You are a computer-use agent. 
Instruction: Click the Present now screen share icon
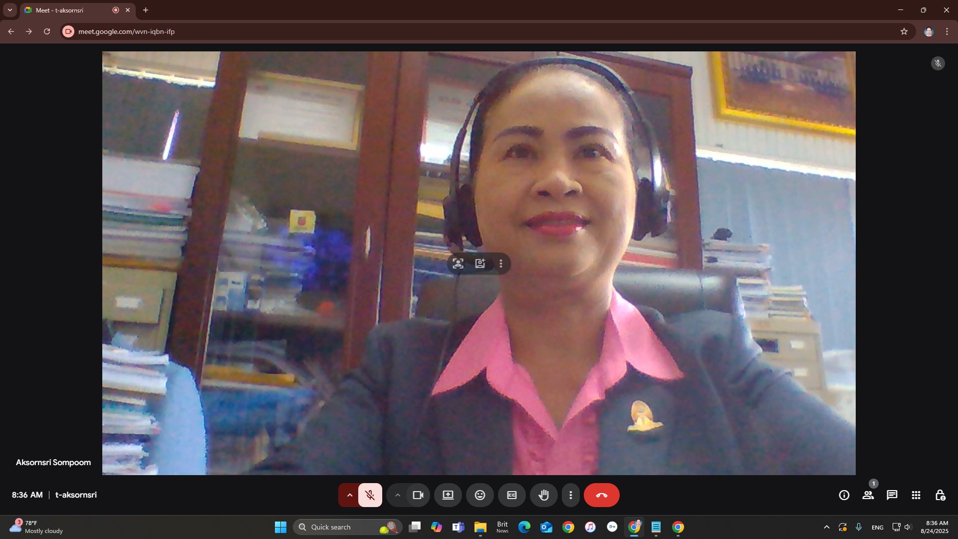448,495
